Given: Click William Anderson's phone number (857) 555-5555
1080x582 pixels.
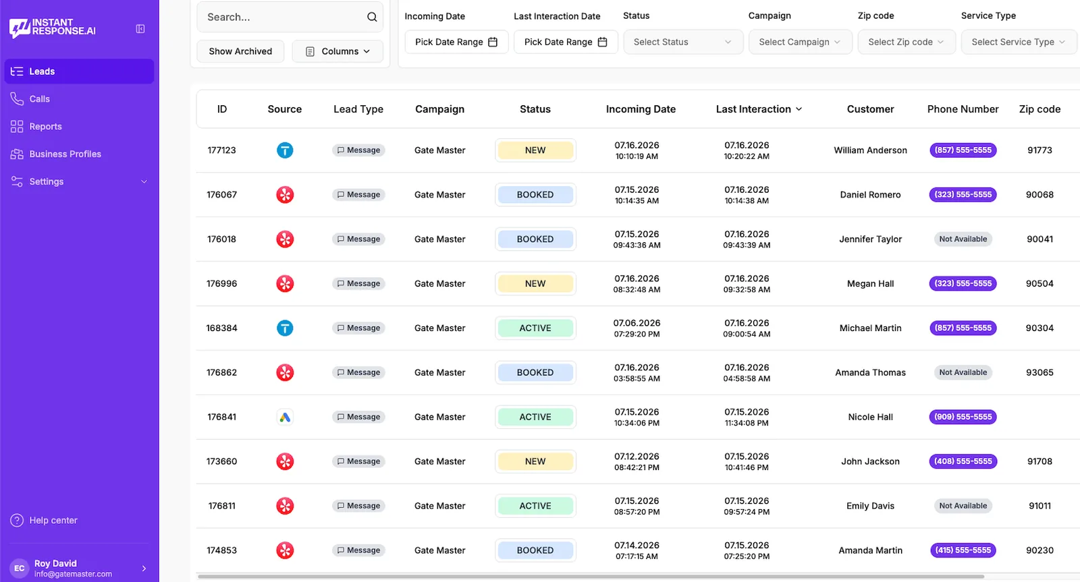Looking at the screenshot, I should pos(963,150).
